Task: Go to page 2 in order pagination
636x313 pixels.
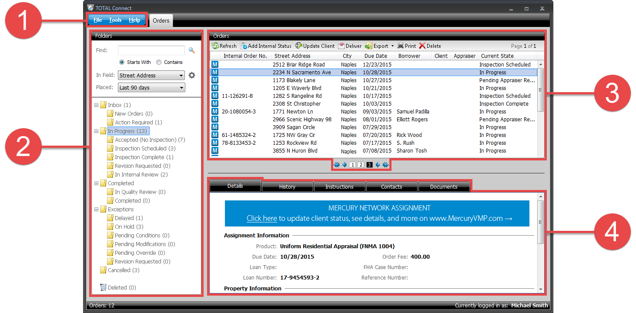Action: [x=361, y=165]
